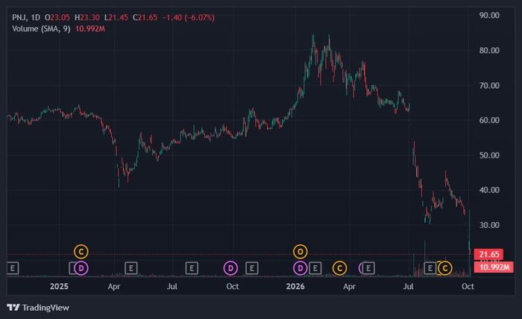Click the red 10.992M volume axis label
The image size is (522, 319).
pos(494,267)
